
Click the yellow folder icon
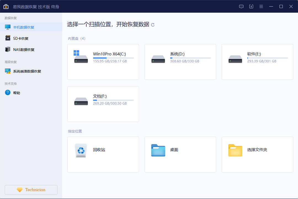point(235,150)
